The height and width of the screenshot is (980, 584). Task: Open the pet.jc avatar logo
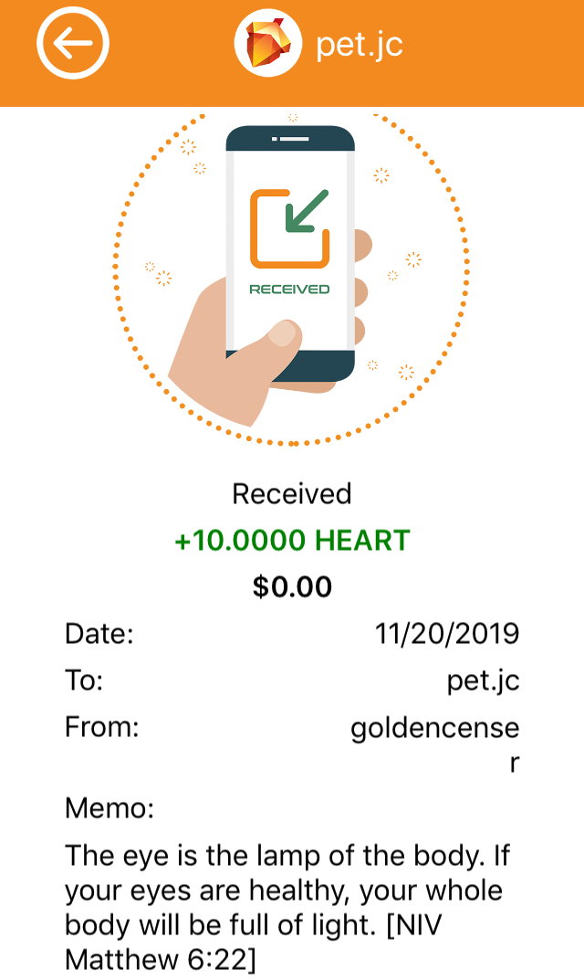click(x=268, y=43)
